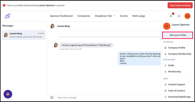Image resolution: width=195 pixels, height=102 pixels.
Task: Click Edit your Profile button
Action: [x=178, y=35]
